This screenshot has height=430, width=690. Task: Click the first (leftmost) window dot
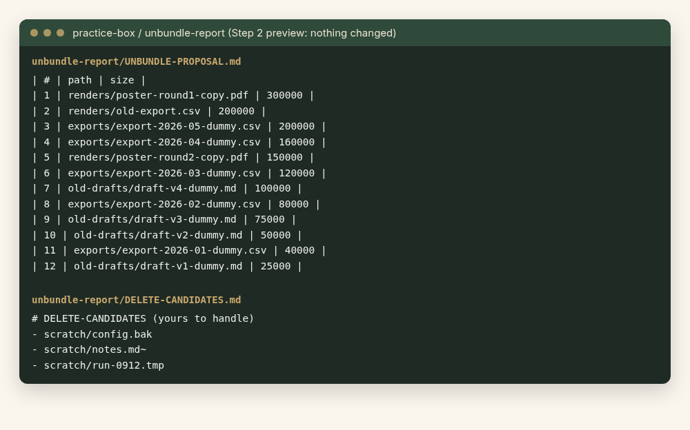coord(34,33)
